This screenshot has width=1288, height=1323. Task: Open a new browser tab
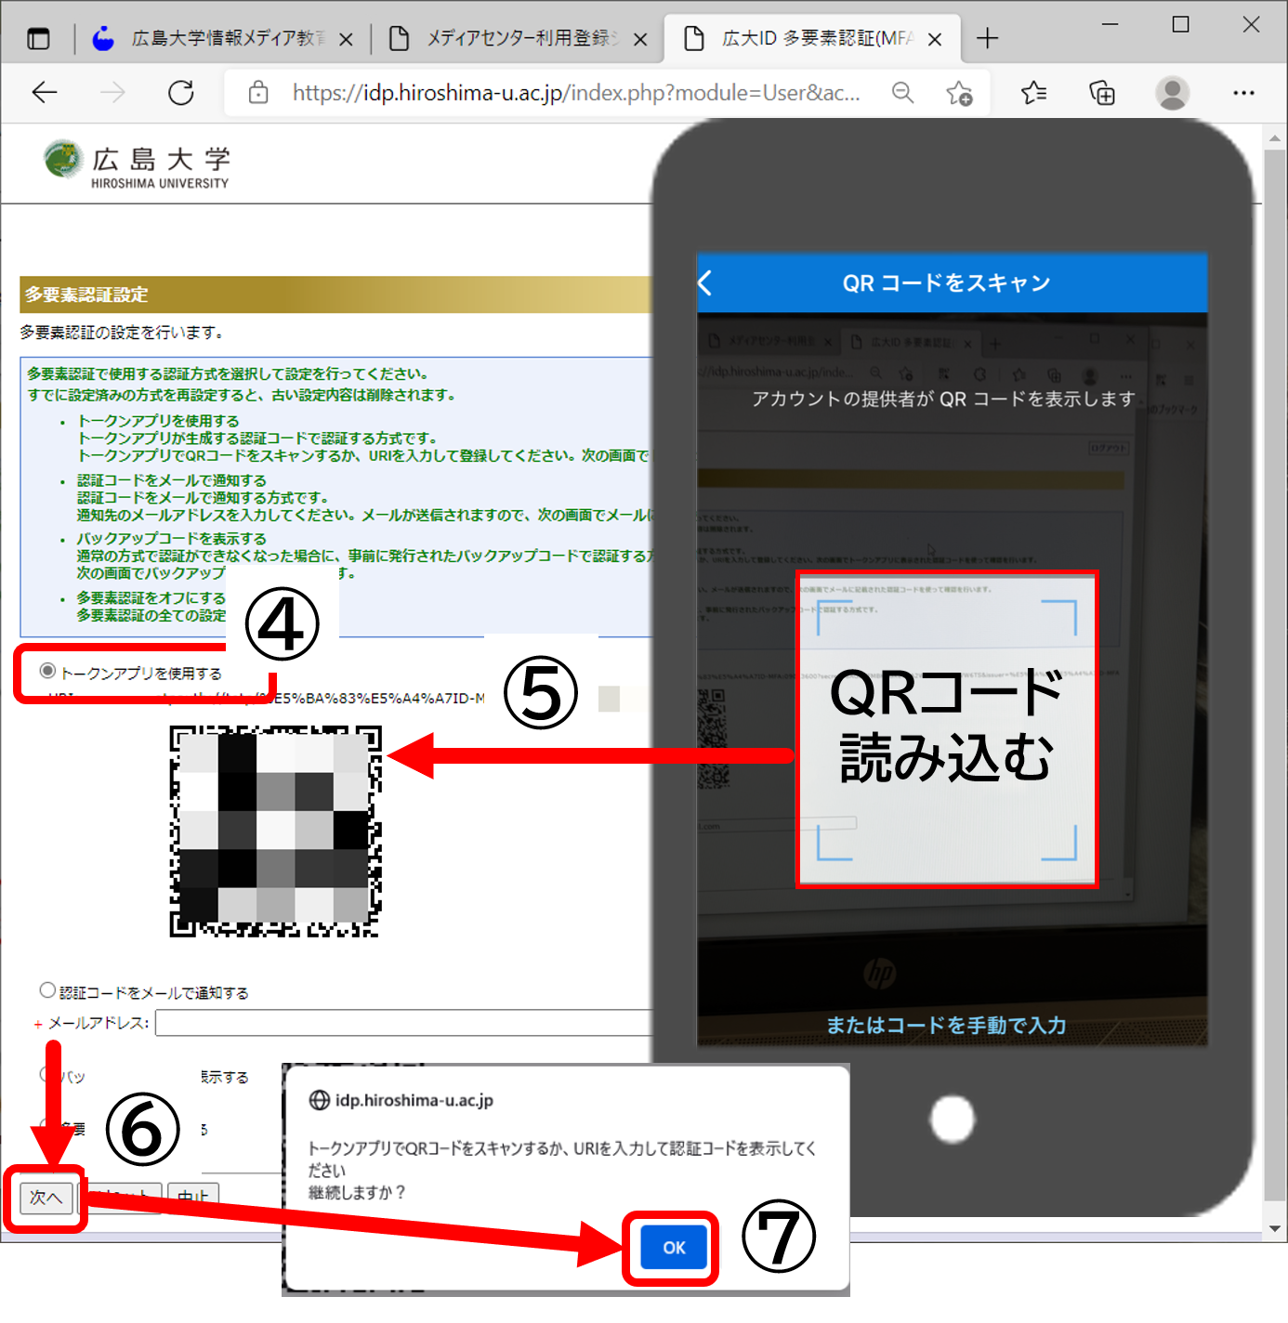pos(987,38)
